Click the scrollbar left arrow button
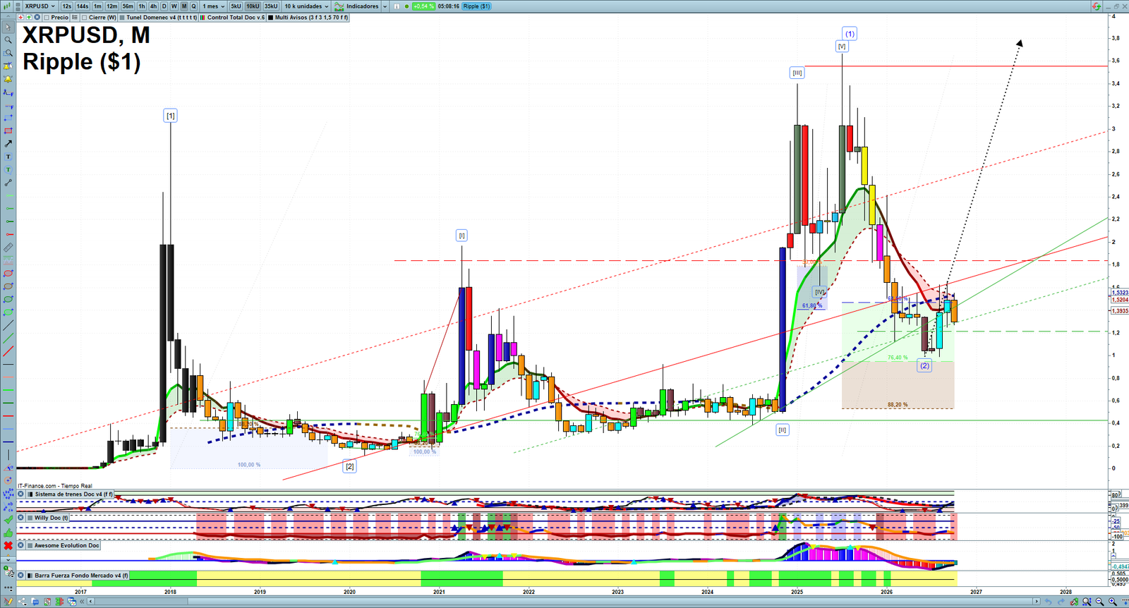The image size is (1129, 608). (91, 602)
